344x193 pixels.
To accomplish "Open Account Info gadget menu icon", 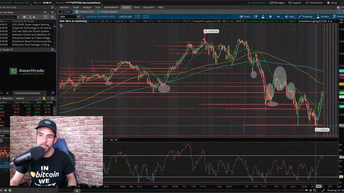I will click(52, 7).
